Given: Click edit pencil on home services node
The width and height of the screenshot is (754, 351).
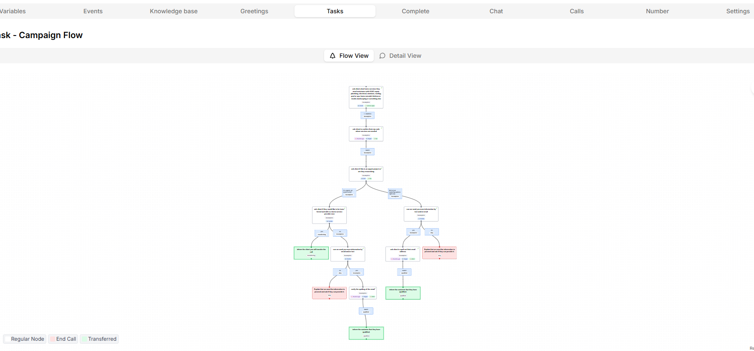Looking at the screenshot, I should pos(382,88).
